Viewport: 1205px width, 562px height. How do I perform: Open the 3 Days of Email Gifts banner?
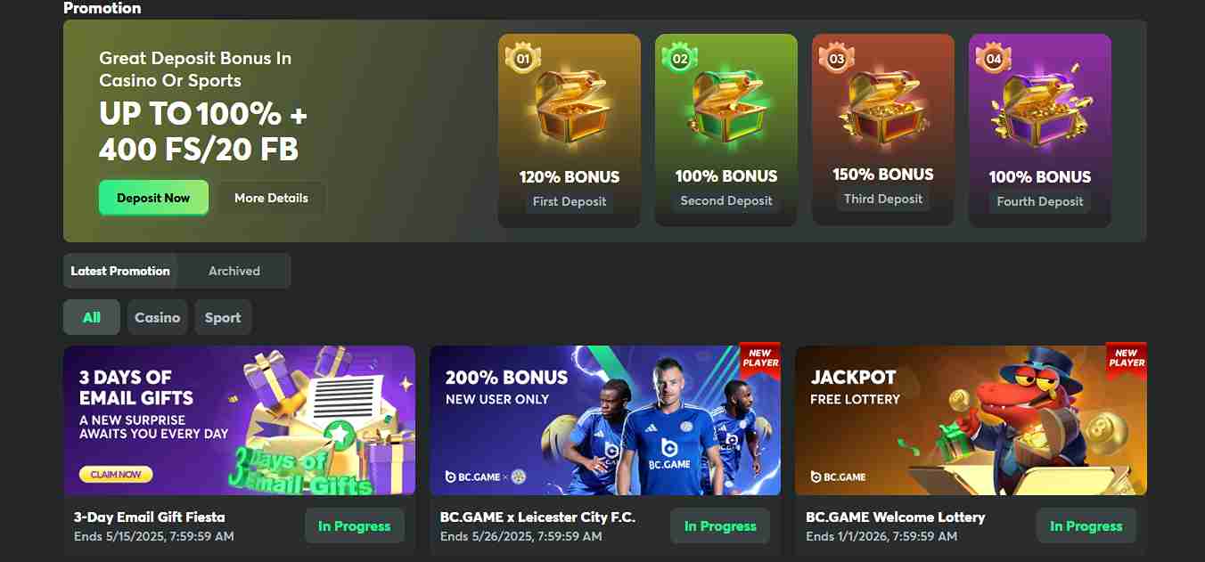click(239, 420)
